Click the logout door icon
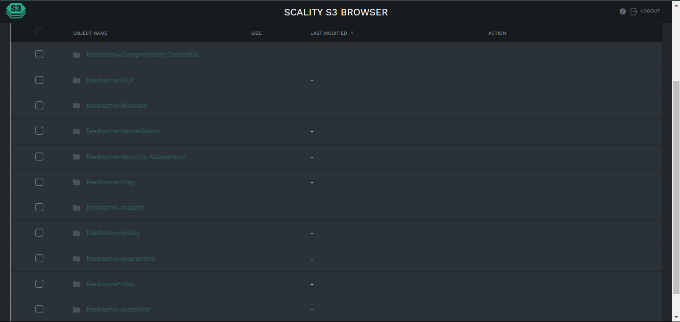 pos(634,11)
